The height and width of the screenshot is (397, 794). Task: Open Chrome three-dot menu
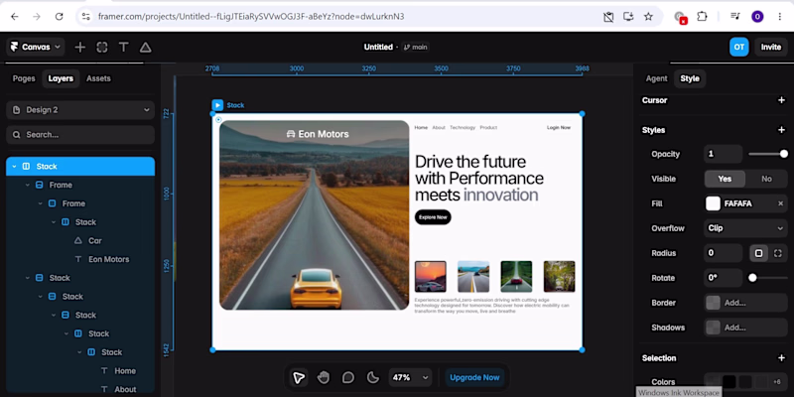click(780, 17)
